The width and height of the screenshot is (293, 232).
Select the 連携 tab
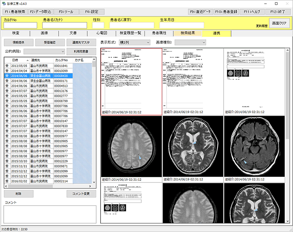[x=217, y=33]
